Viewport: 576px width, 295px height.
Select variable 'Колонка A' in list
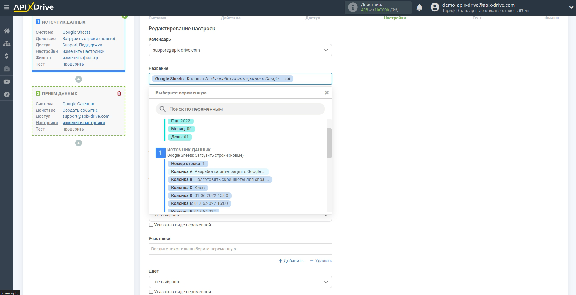(218, 171)
